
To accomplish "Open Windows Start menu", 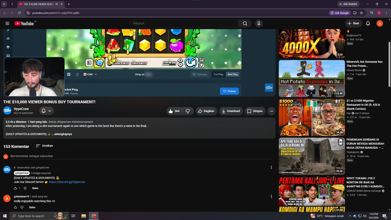I will (5, 216).
